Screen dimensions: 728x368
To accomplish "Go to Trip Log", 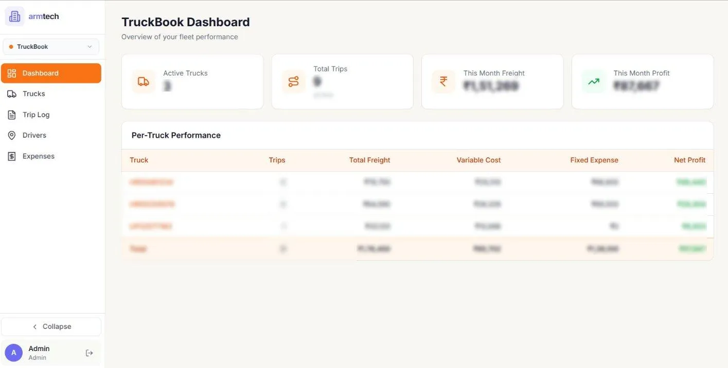I will [x=51, y=115].
